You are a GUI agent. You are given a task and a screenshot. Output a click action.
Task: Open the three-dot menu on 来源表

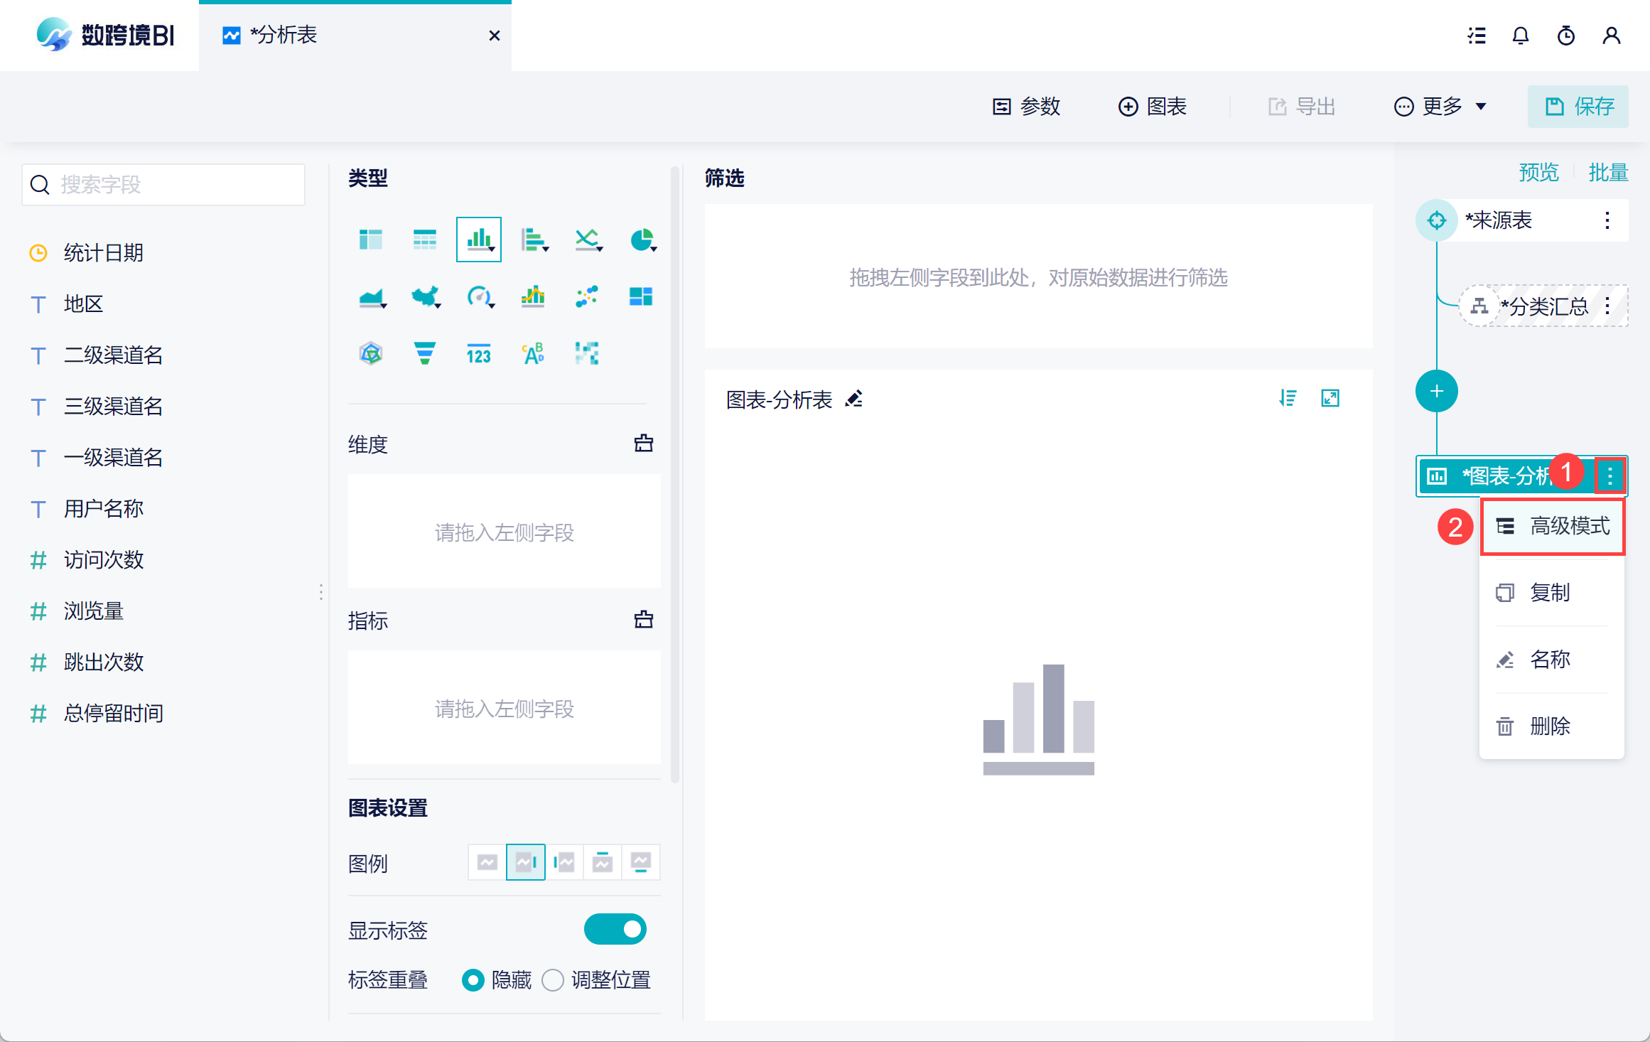tap(1607, 220)
